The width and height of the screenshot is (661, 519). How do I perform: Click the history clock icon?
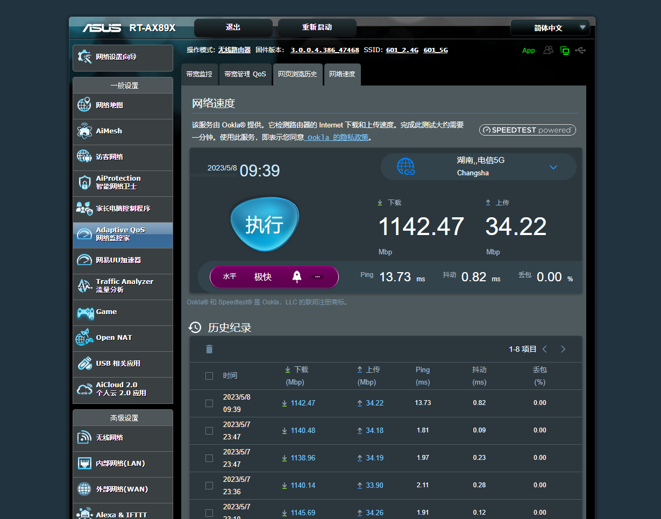195,327
